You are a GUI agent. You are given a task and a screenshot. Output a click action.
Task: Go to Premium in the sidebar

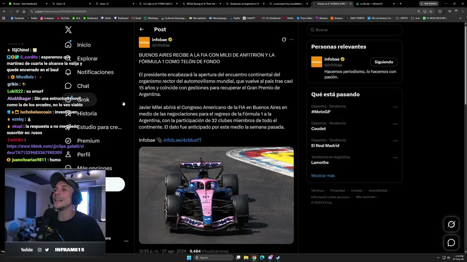pos(82,141)
